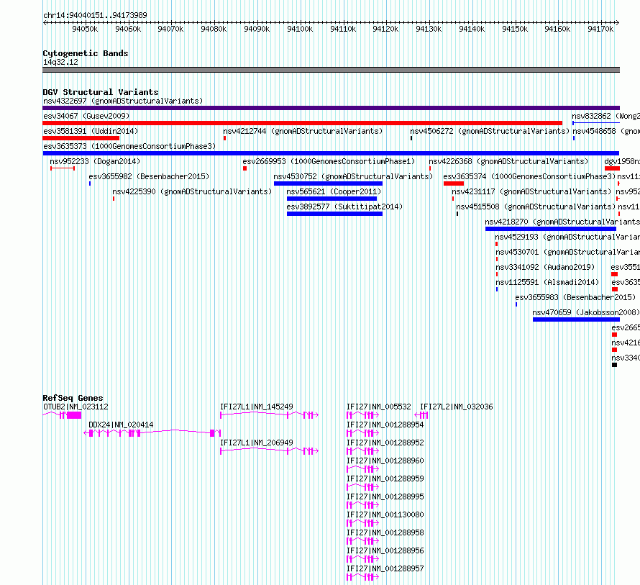Select the blue bar under nsv4218270
This screenshot has height=585, width=640.
(x=551, y=229)
